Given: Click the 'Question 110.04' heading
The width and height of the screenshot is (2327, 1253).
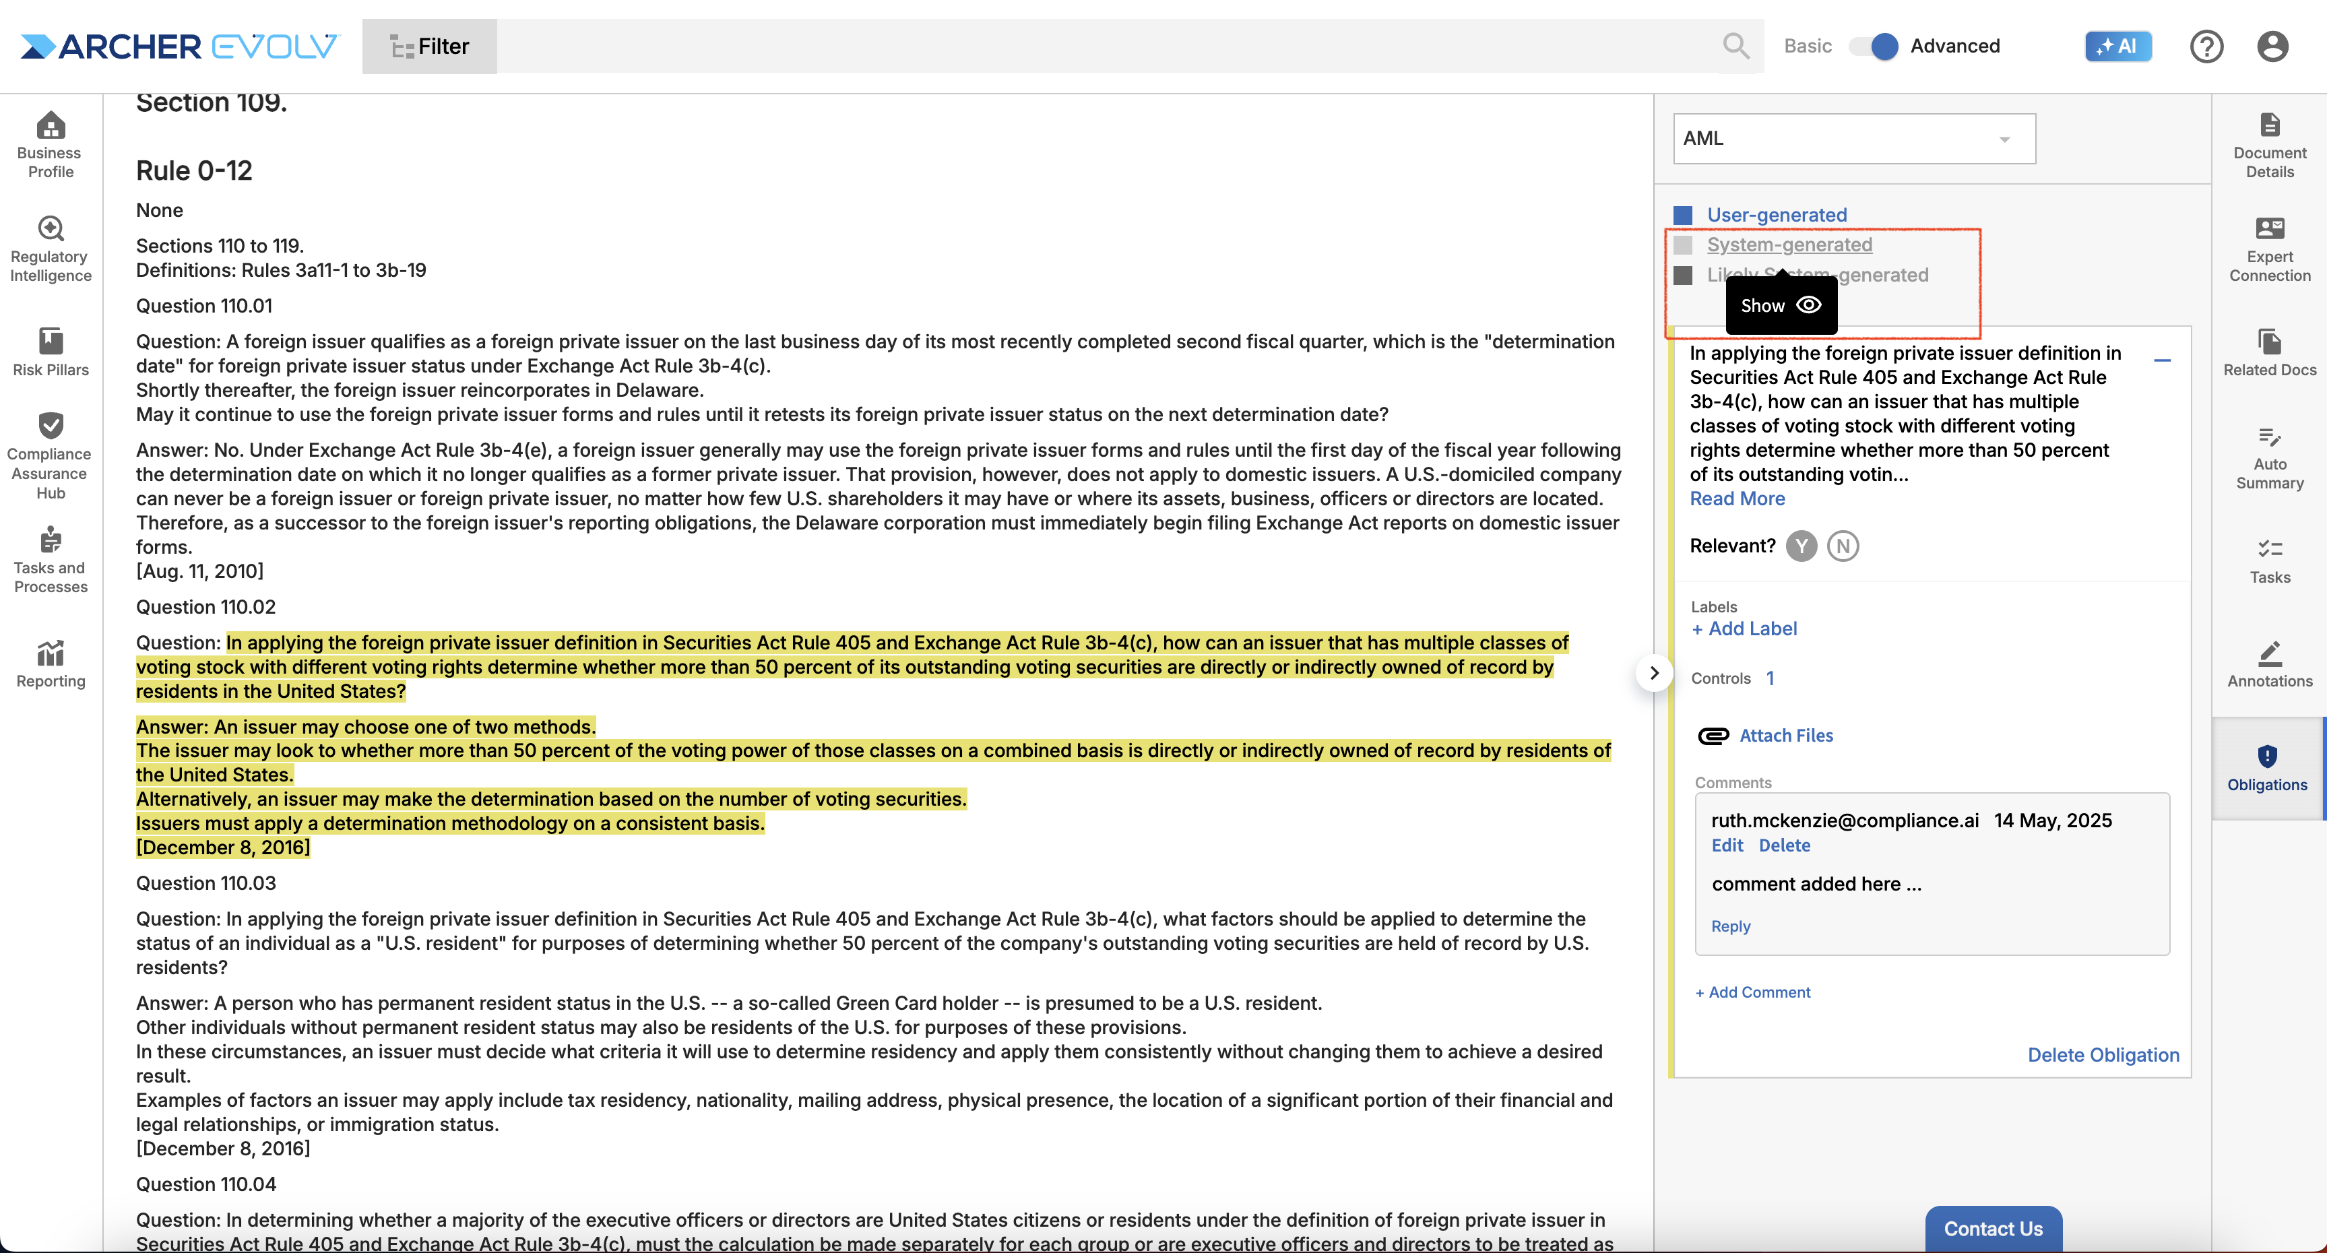Looking at the screenshot, I should tap(206, 1184).
